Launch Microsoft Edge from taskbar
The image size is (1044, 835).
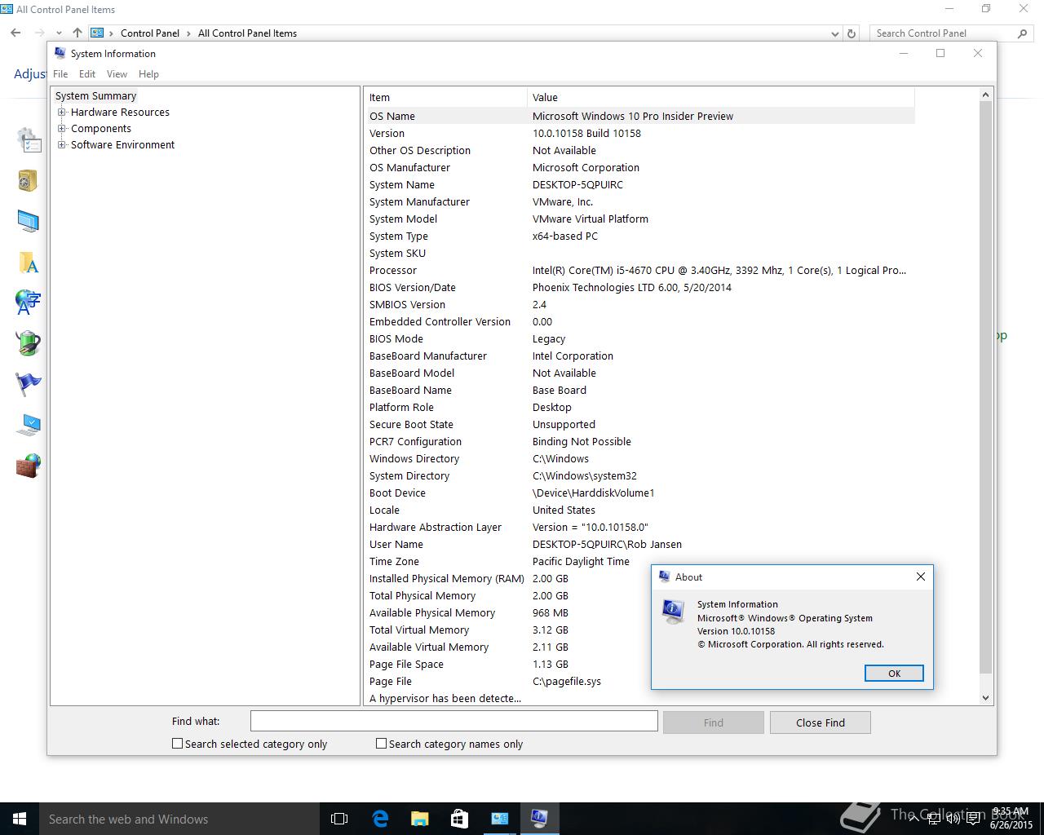click(380, 819)
